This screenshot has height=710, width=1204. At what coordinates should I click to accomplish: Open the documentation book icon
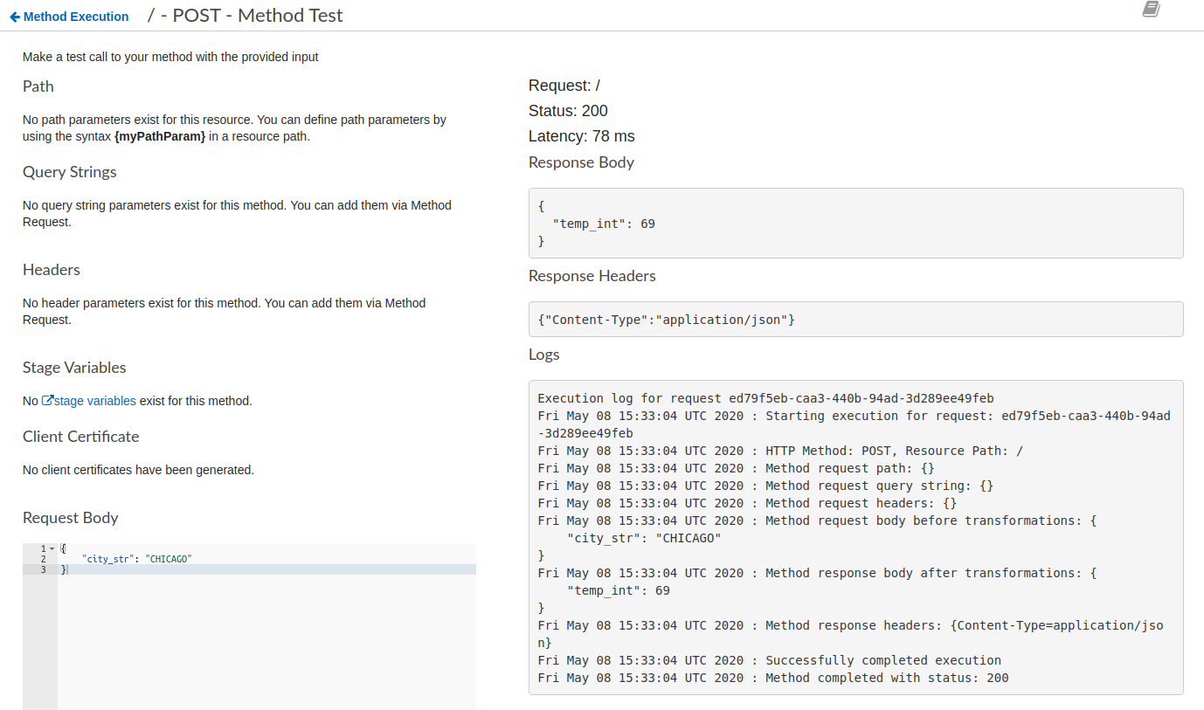pyautogui.click(x=1150, y=10)
